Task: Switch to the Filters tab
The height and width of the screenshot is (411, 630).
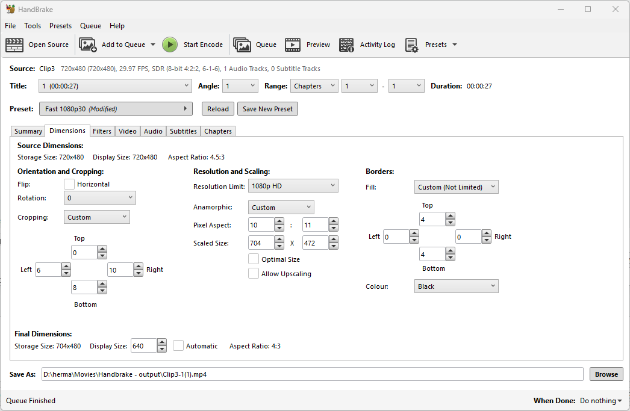Action: point(102,131)
